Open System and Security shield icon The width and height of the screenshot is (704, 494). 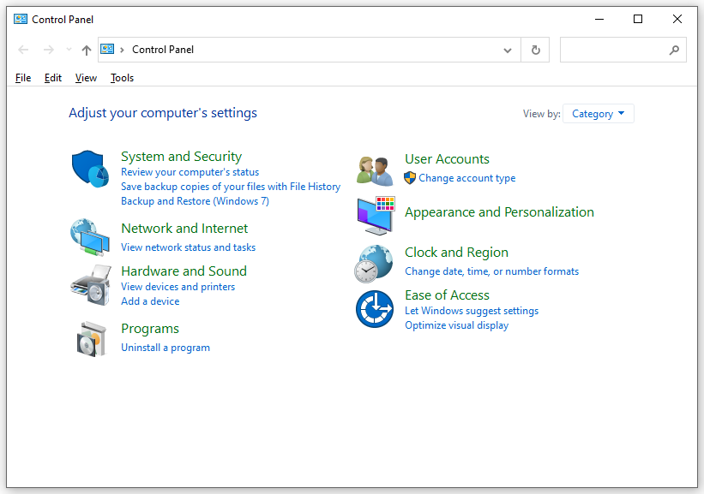coord(90,169)
